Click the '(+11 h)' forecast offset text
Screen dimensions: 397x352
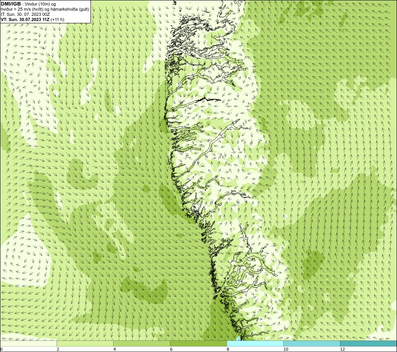click(58, 19)
